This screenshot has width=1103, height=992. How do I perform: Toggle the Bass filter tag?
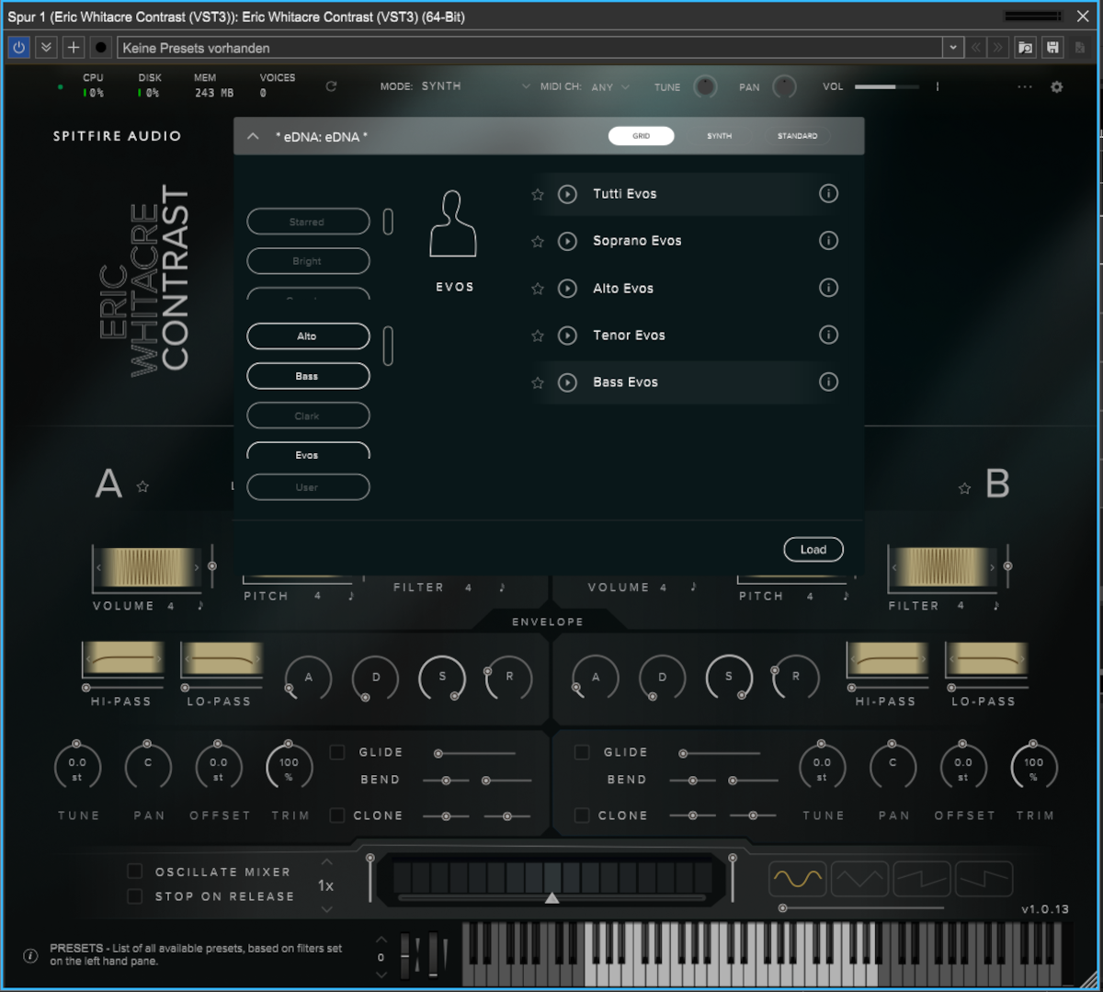click(308, 376)
